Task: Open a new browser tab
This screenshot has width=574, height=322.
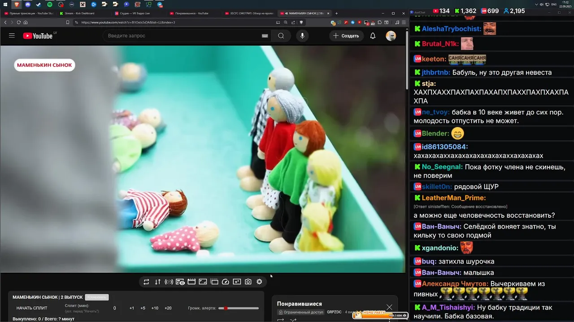Action: 337,13
